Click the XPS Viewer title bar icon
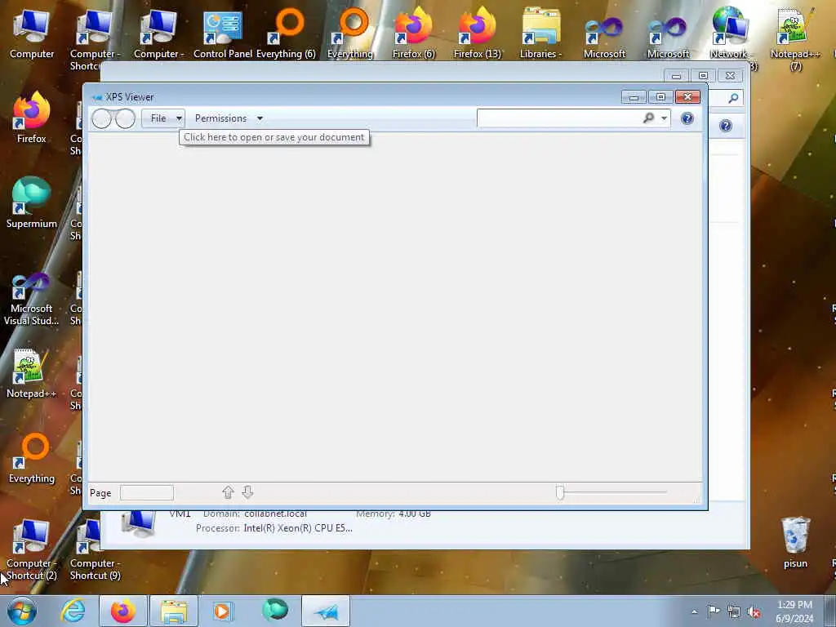 pos(97,97)
